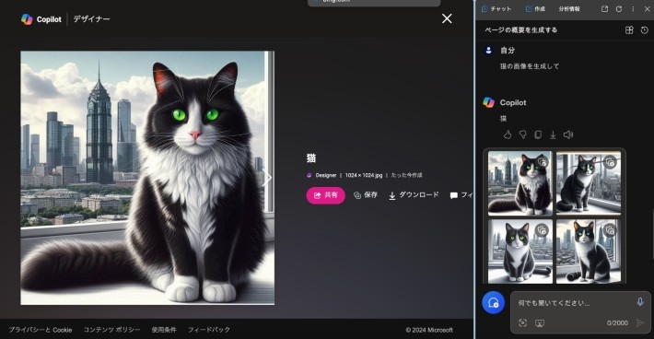Click Copilot avatar in chat response
The image size is (654, 339).
click(x=488, y=102)
